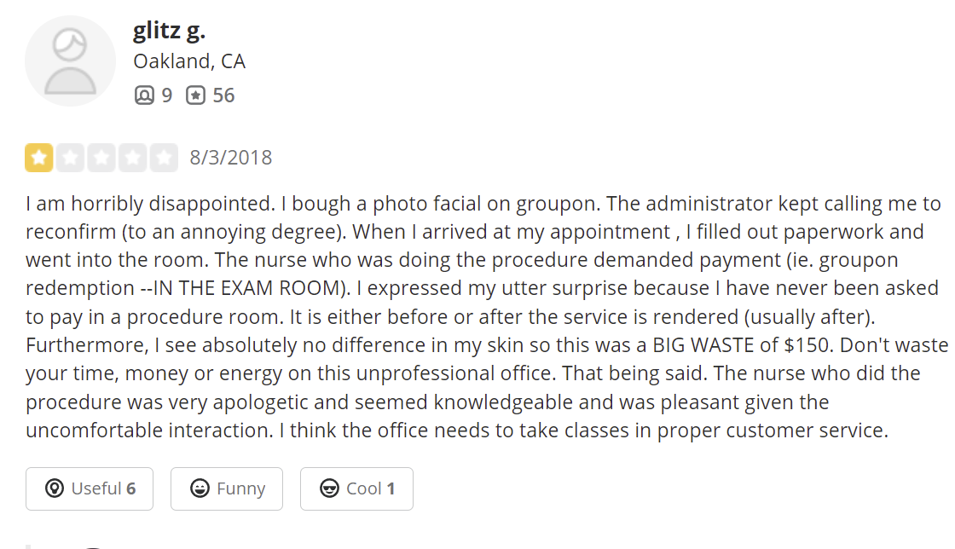Click the 56 reviews number
Viewport: 955px width, 549px height.
tap(223, 95)
